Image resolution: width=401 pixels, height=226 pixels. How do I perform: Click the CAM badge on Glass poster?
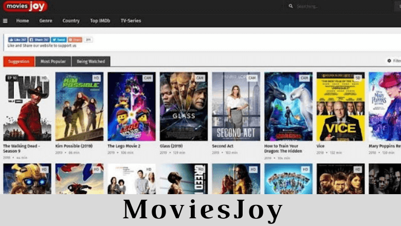tap(200, 78)
